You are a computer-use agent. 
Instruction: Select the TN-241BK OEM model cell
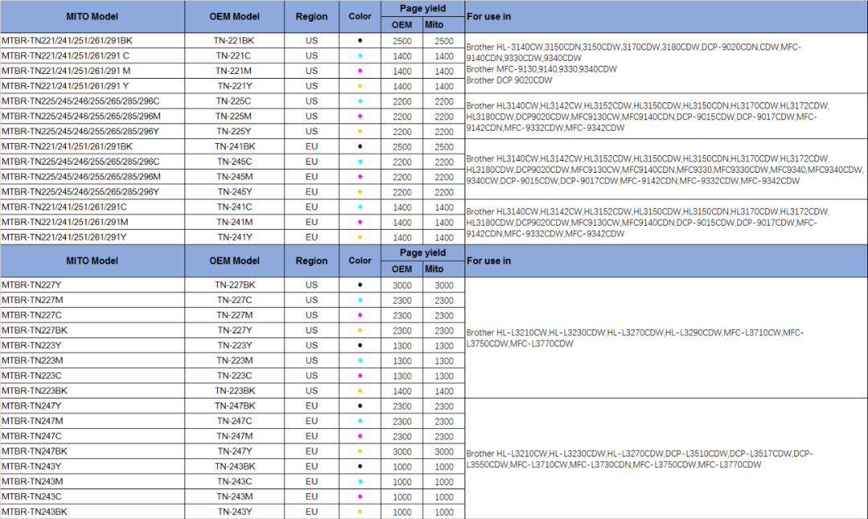234,146
